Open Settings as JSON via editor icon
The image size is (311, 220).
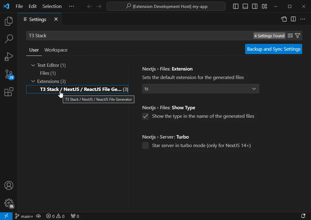pyautogui.click(x=284, y=19)
